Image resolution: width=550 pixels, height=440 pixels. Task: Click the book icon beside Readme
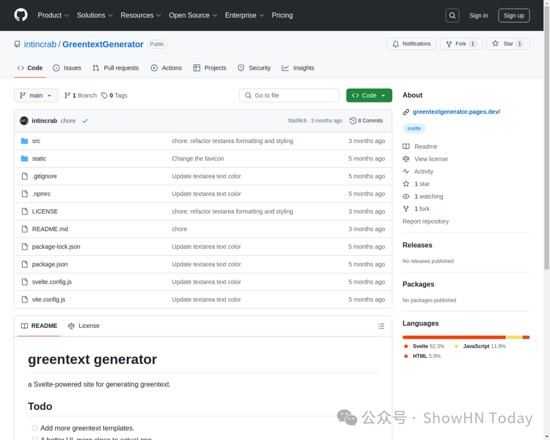coord(406,147)
